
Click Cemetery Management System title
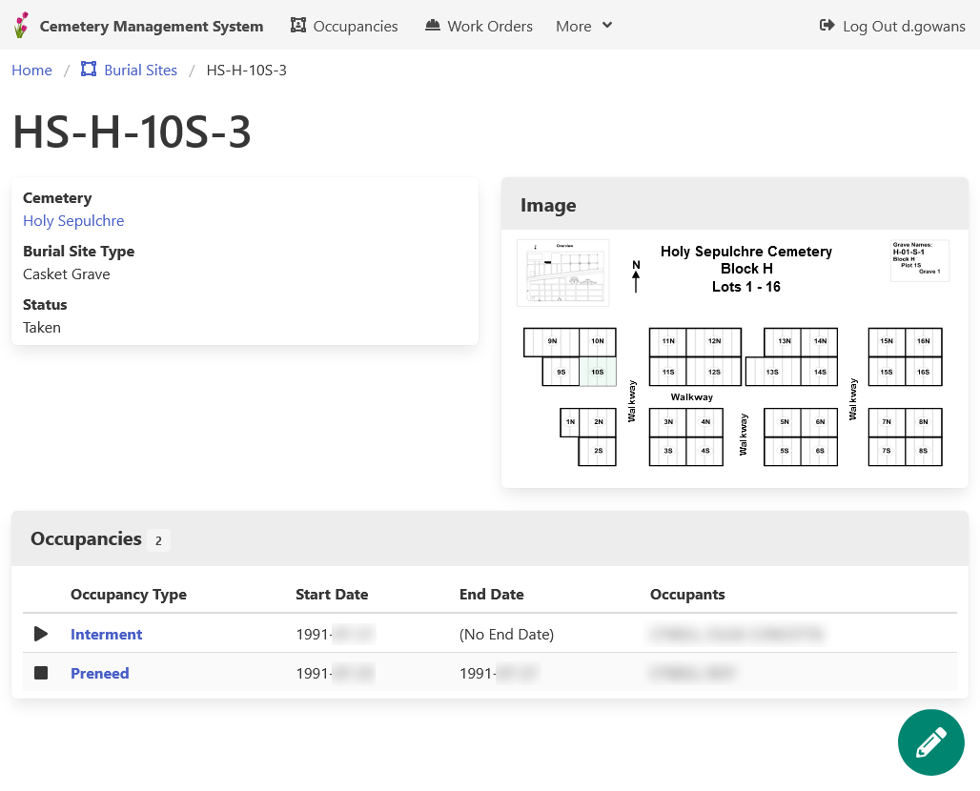[152, 26]
